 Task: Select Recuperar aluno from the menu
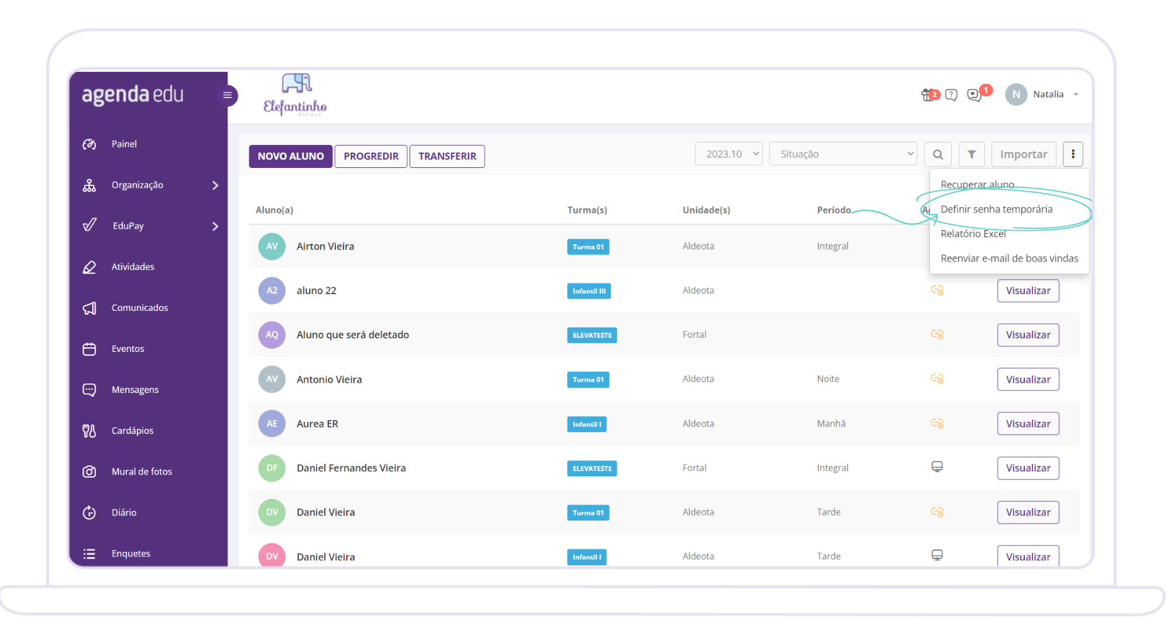click(x=977, y=185)
